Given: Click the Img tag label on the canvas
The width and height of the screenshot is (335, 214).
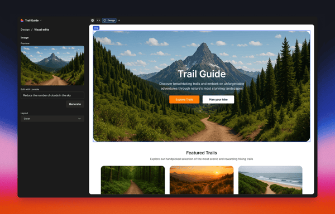Looking at the screenshot, I should click(96, 28).
